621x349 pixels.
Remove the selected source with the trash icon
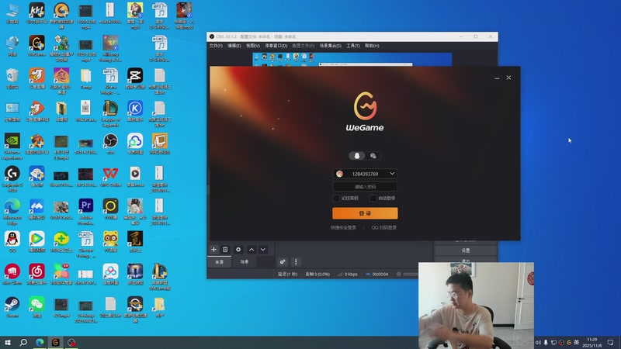tap(225, 250)
